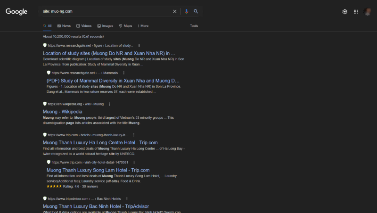The width and height of the screenshot is (377, 213).
Task: Expand the More search options menu
Action: (143, 26)
